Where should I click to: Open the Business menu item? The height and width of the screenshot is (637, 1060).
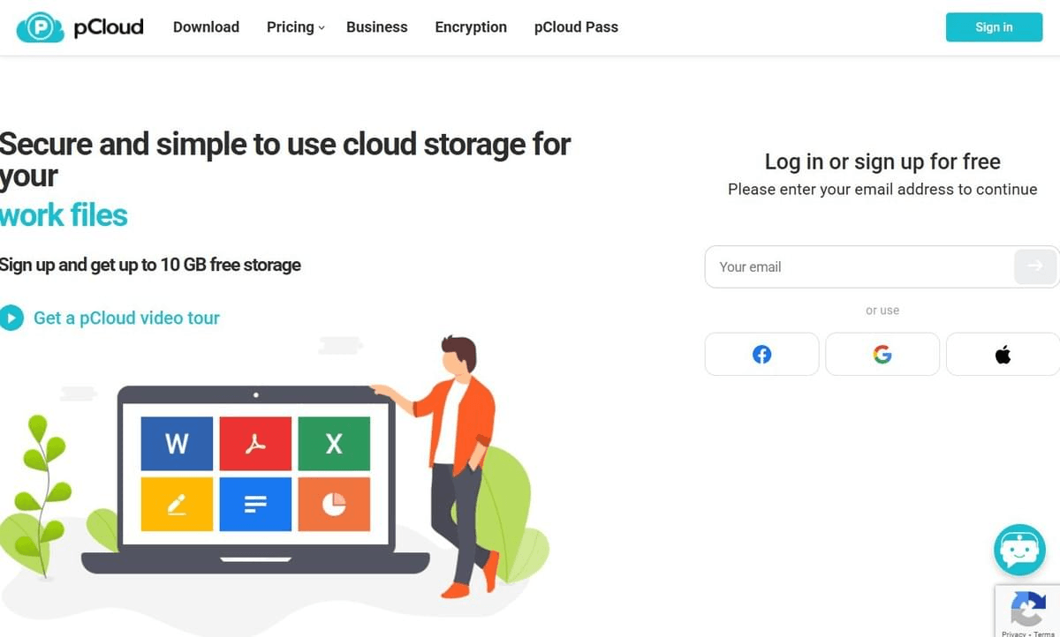[376, 27]
